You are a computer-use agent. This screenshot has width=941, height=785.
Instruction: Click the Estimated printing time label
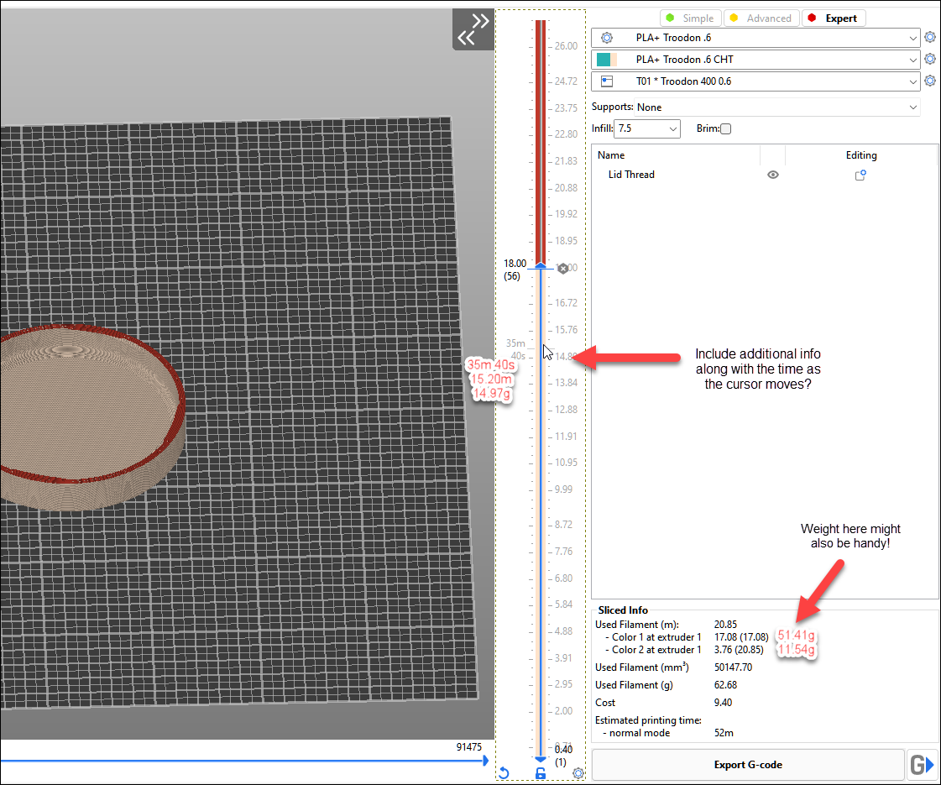[x=648, y=720]
